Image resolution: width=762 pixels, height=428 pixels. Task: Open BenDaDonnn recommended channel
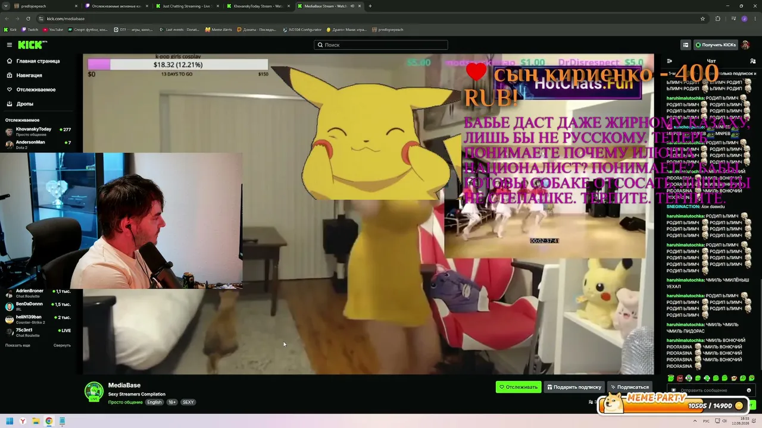(x=38, y=306)
